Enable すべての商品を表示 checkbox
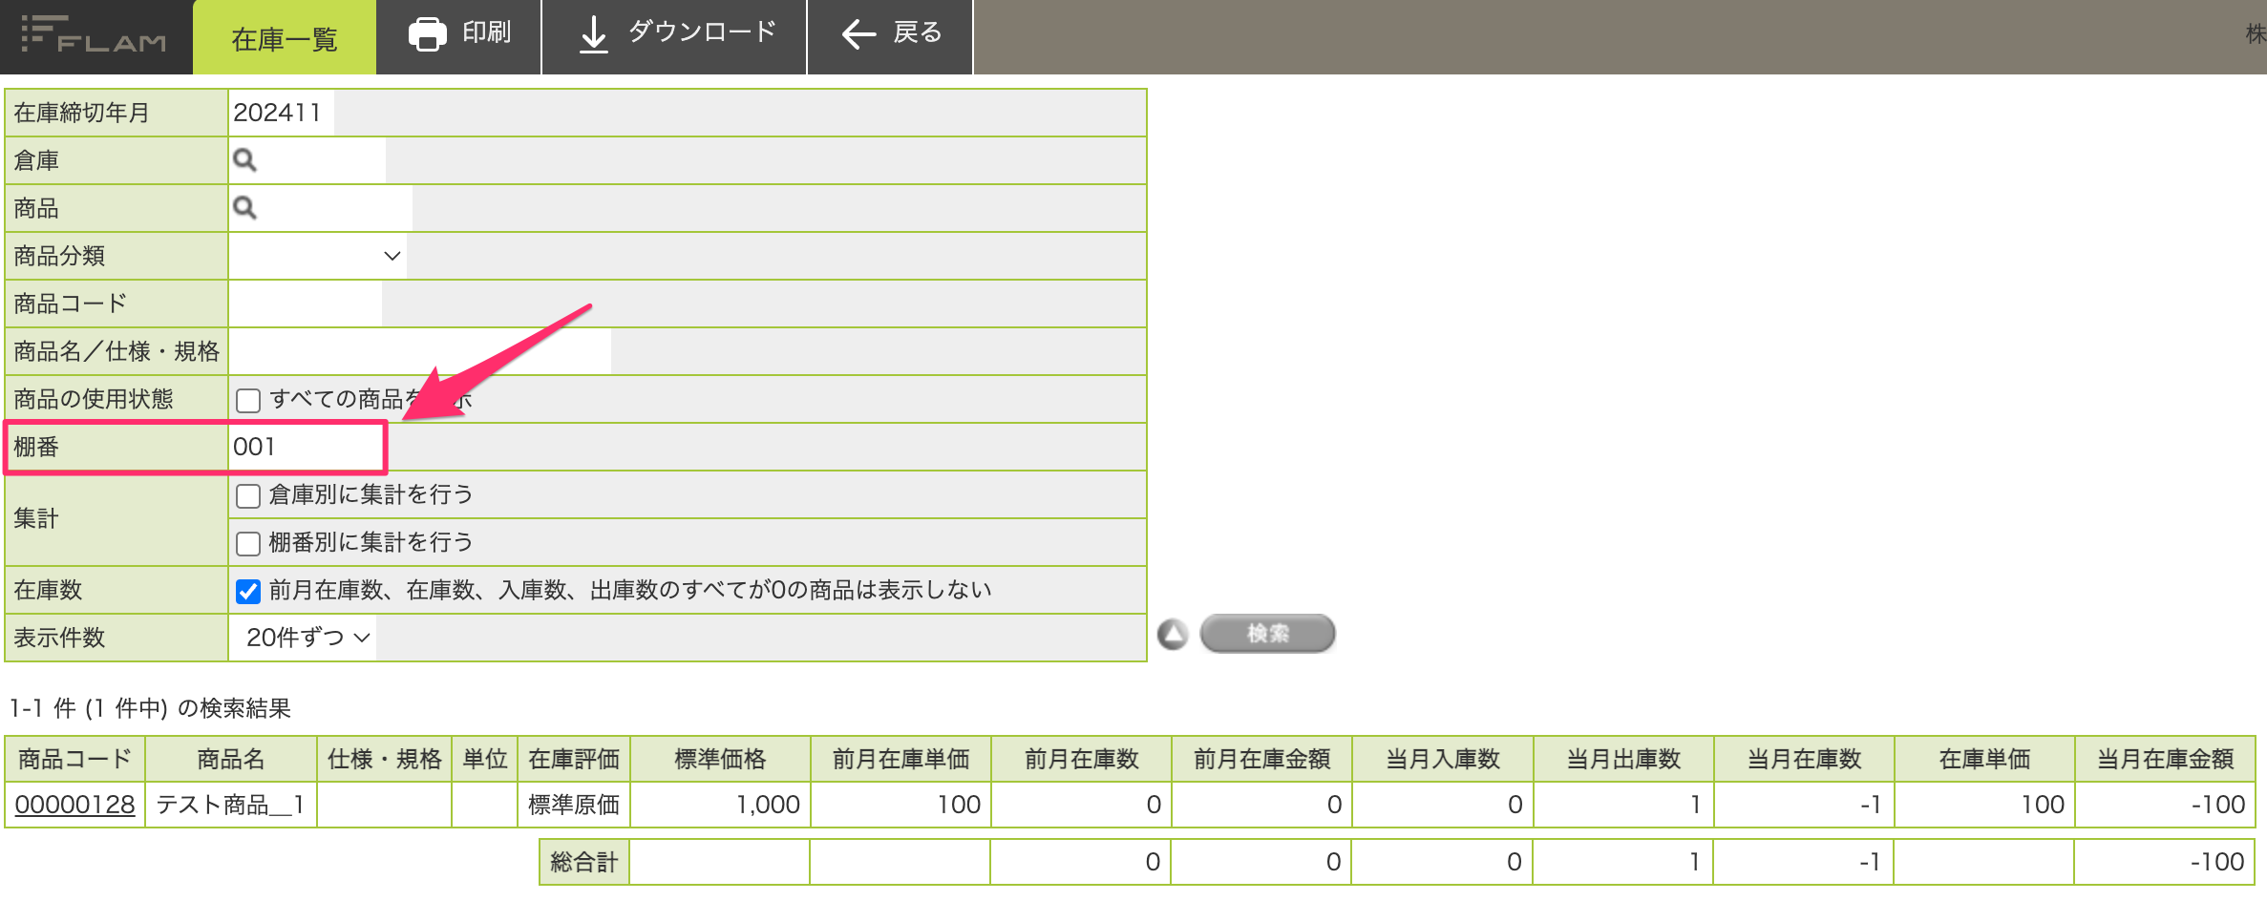Viewport: 2267px width, 901px height. [x=248, y=400]
